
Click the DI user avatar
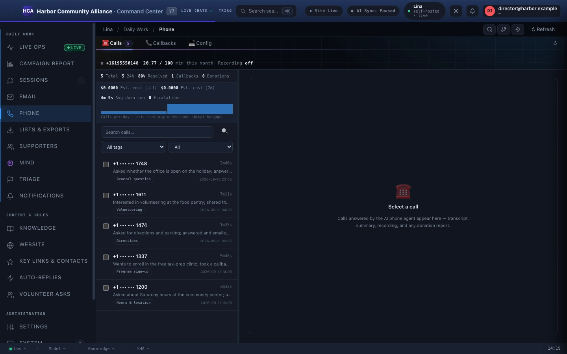click(490, 11)
